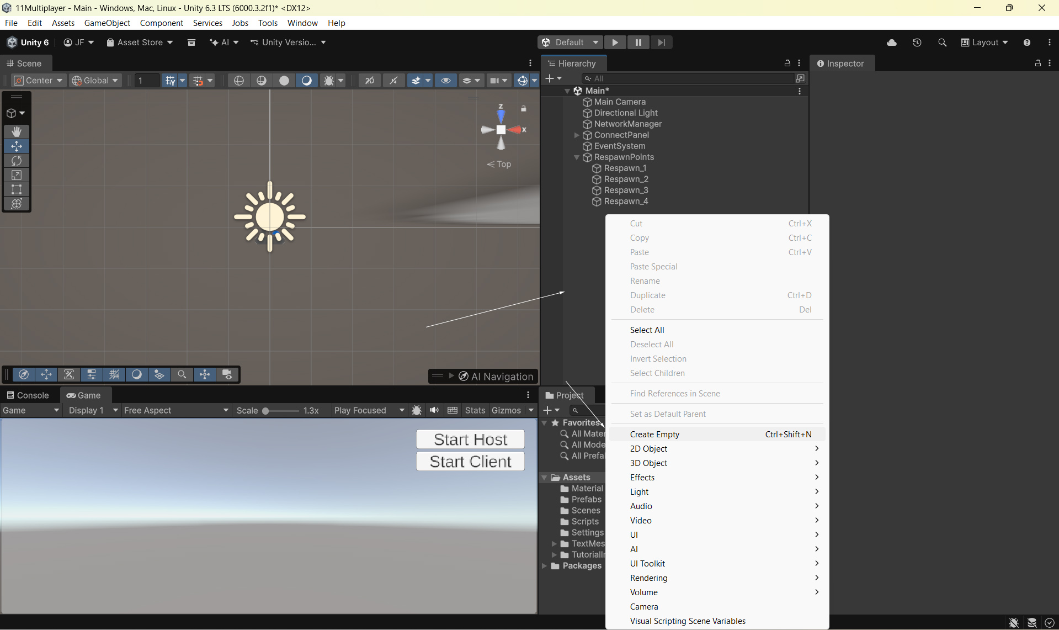This screenshot has height=630, width=1059.
Task: Select the Rotate tool
Action: click(17, 161)
